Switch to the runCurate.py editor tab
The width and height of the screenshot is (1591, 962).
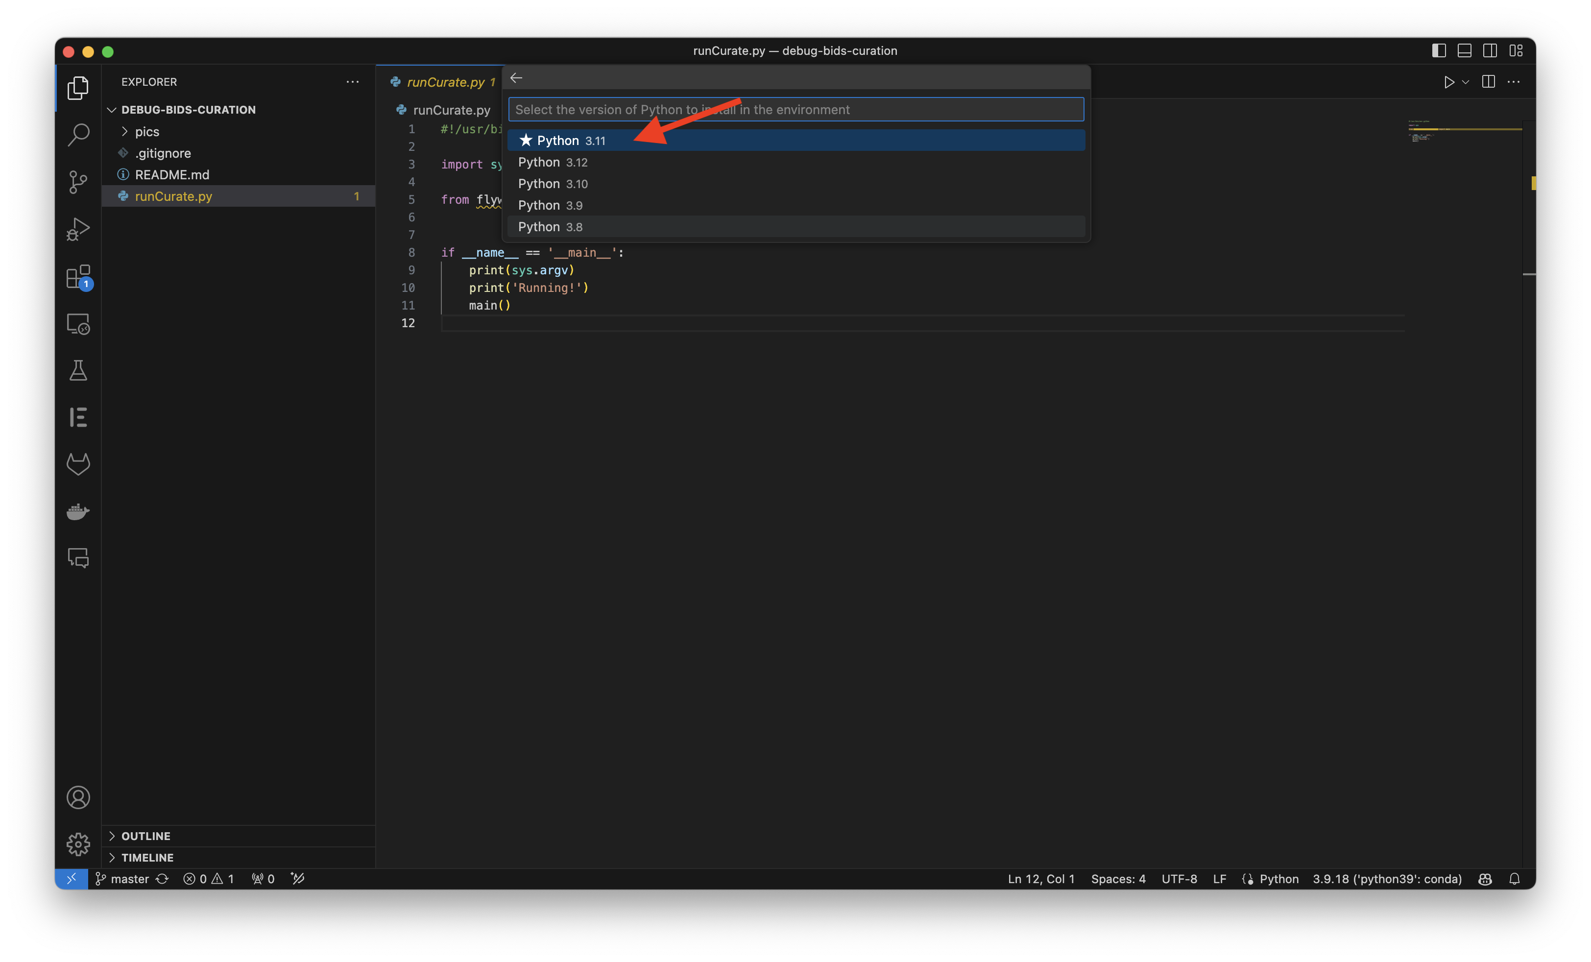pos(445,82)
